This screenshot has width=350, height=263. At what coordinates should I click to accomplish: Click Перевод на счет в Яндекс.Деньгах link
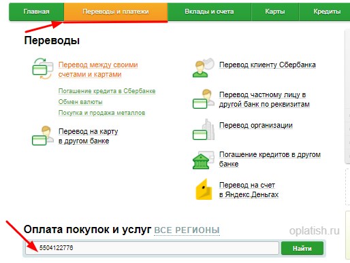pos(249,190)
